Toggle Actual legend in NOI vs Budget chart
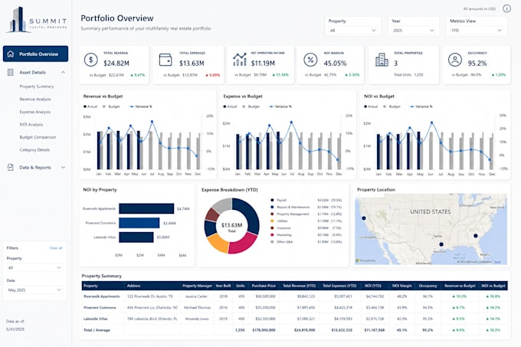 coord(371,106)
